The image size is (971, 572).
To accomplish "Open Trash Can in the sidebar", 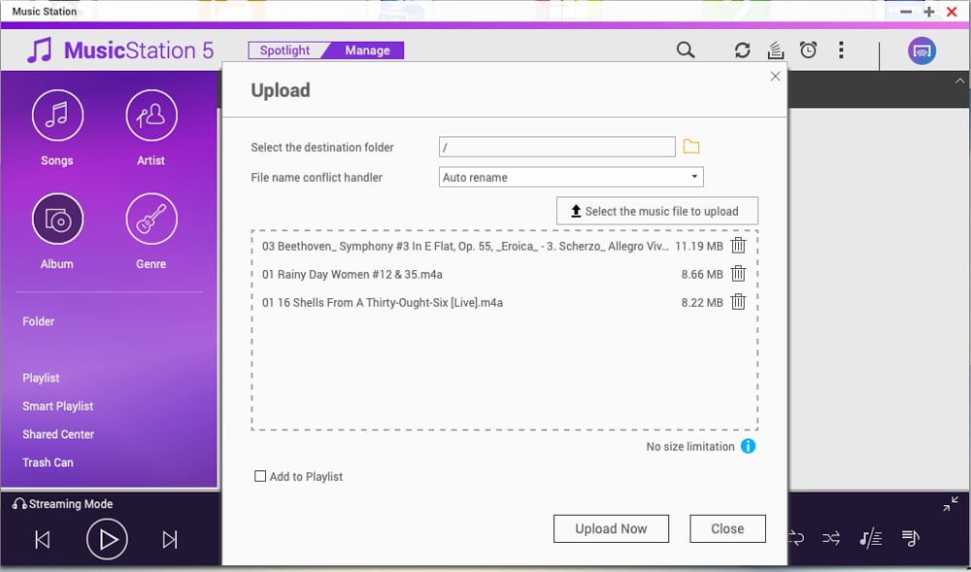I will point(48,462).
